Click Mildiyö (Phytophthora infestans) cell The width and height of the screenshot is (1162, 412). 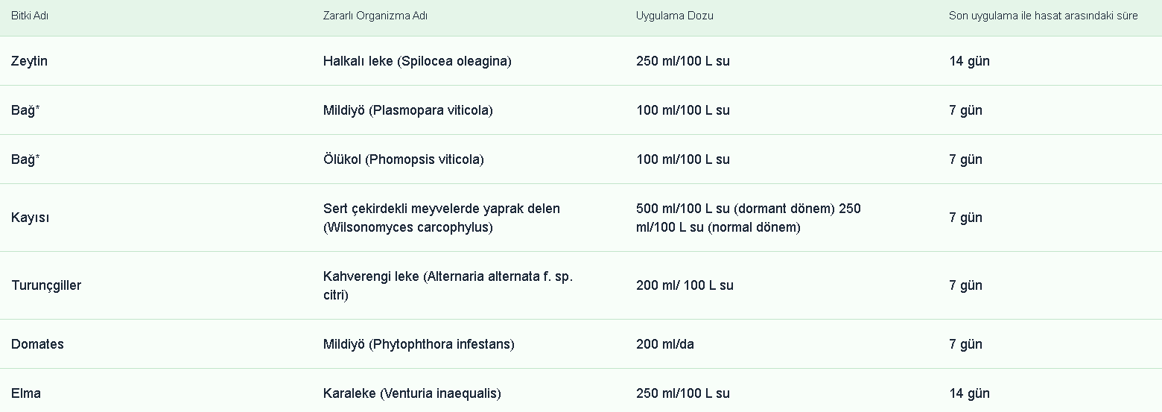click(419, 344)
